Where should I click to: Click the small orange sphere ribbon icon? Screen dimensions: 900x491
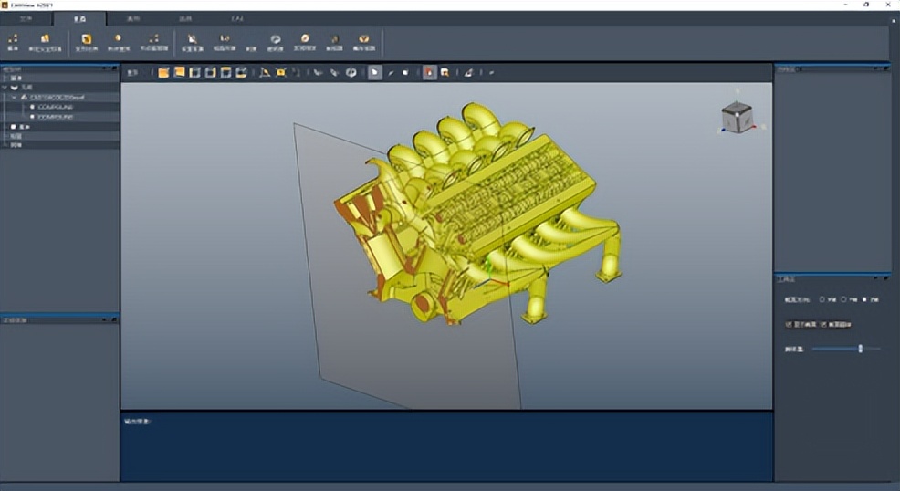119,38
